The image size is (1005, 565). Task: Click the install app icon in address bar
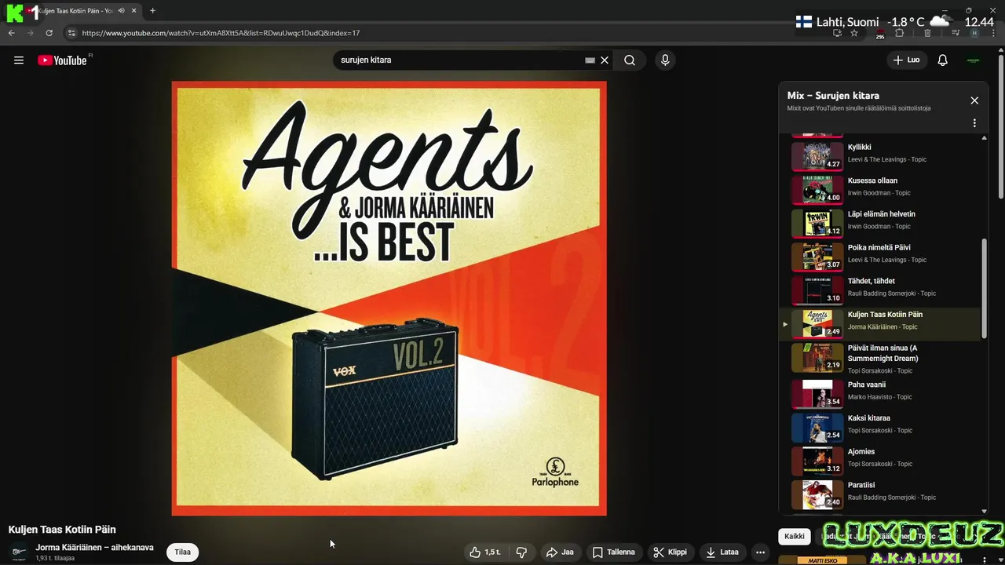837,33
